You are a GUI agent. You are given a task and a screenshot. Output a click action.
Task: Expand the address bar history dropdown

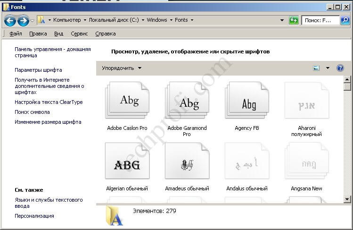point(282,20)
